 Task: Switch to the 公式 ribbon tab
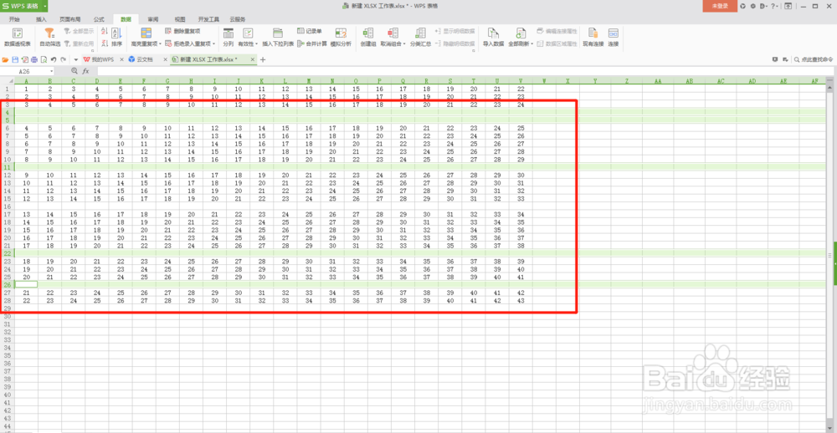99,19
